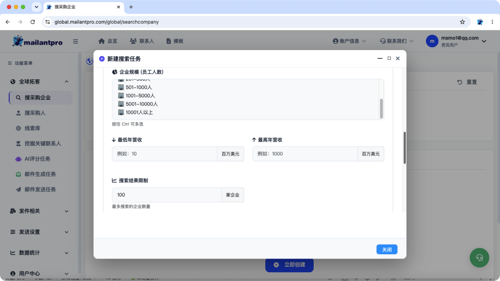This screenshot has height=281, width=500.
Task: Minimize the 新建搜索任务 dialog
Action: coord(380,58)
